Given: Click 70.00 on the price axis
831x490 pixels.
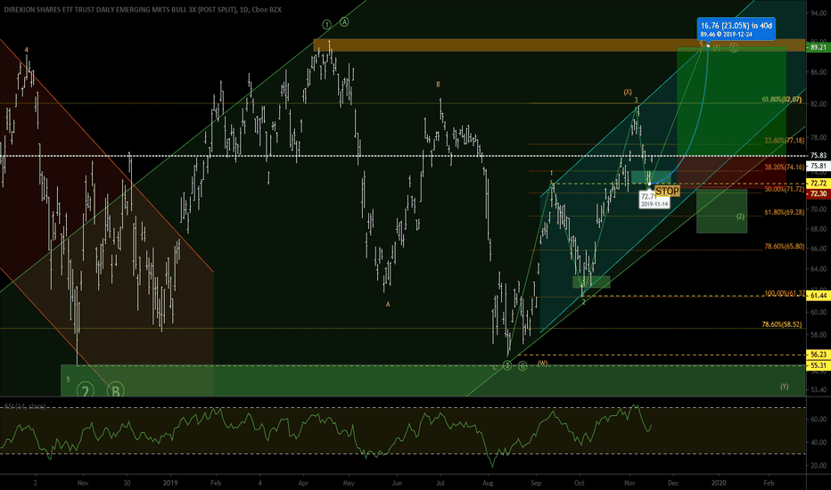Looking at the screenshot, I should coord(819,208).
